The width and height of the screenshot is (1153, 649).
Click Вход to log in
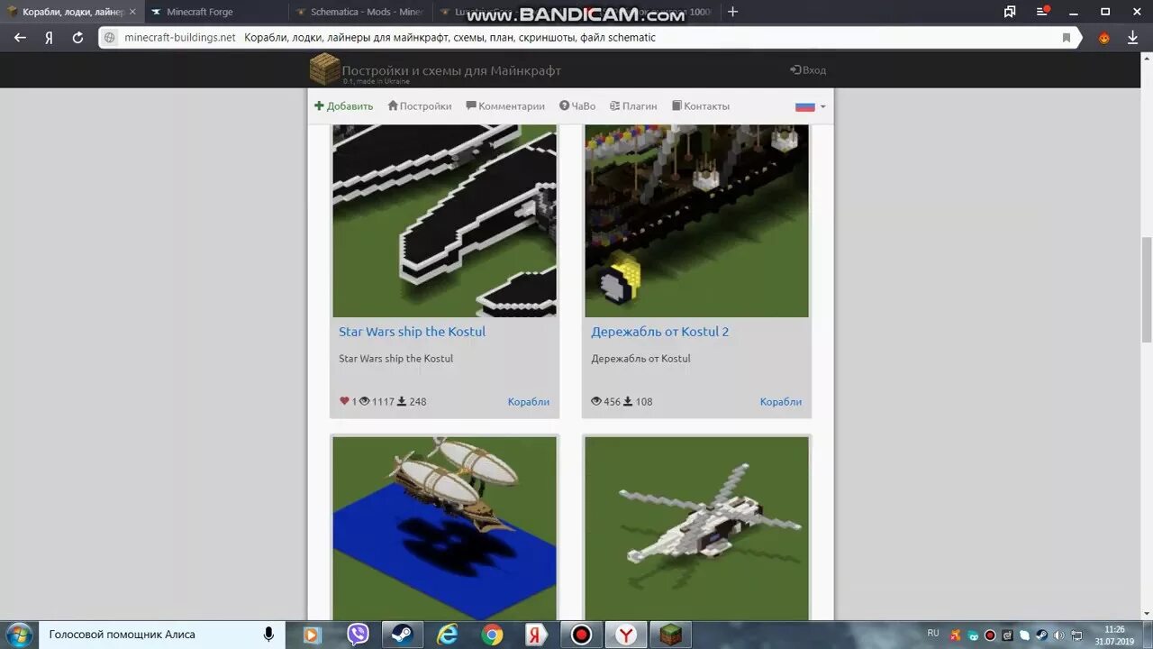808,70
